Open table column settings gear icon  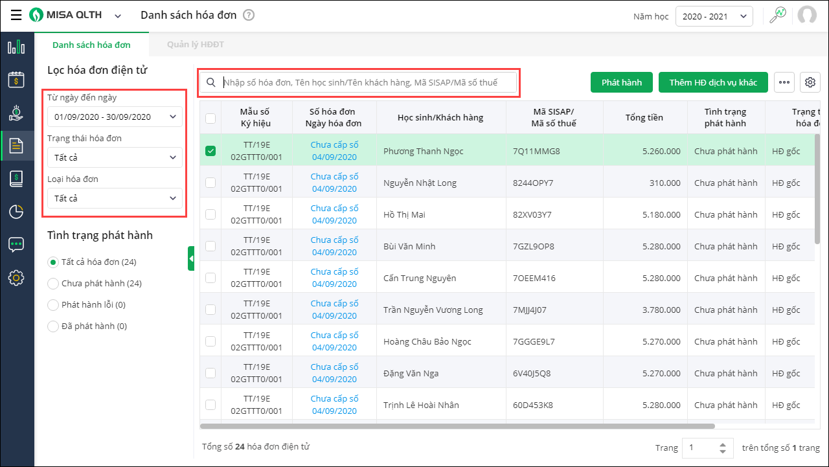click(x=810, y=82)
